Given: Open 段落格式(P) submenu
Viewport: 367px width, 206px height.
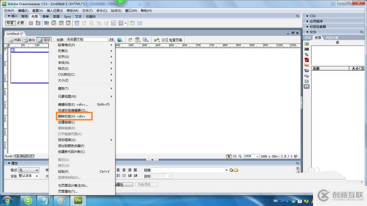Looking at the screenshot, I should click(x=82, y=45).
